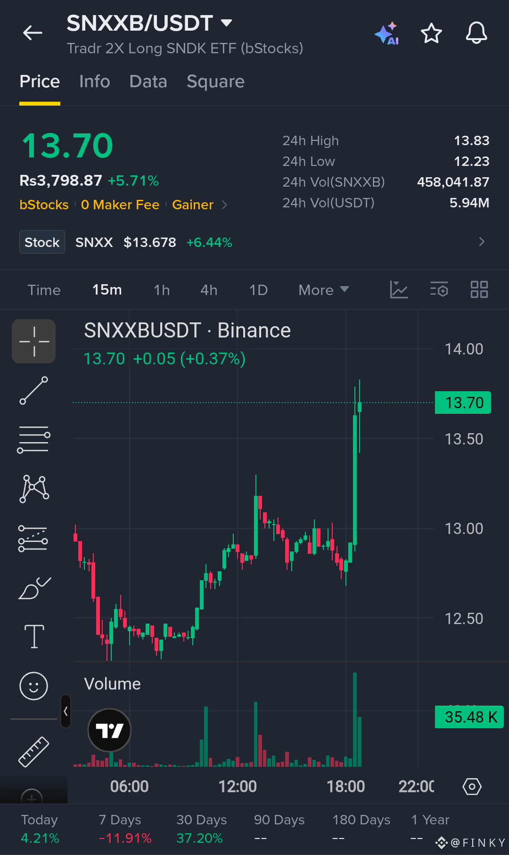Select the 15m chart interval
Image resolution: width=509 pixels, height=855 pixels.
point(107,290)
